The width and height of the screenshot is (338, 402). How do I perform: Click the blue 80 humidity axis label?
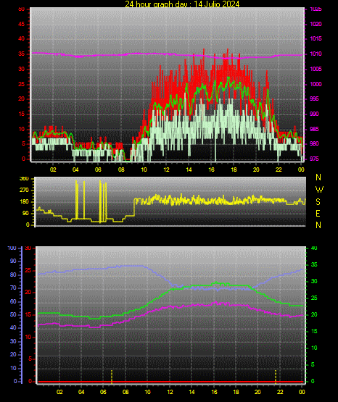point(13,275)
